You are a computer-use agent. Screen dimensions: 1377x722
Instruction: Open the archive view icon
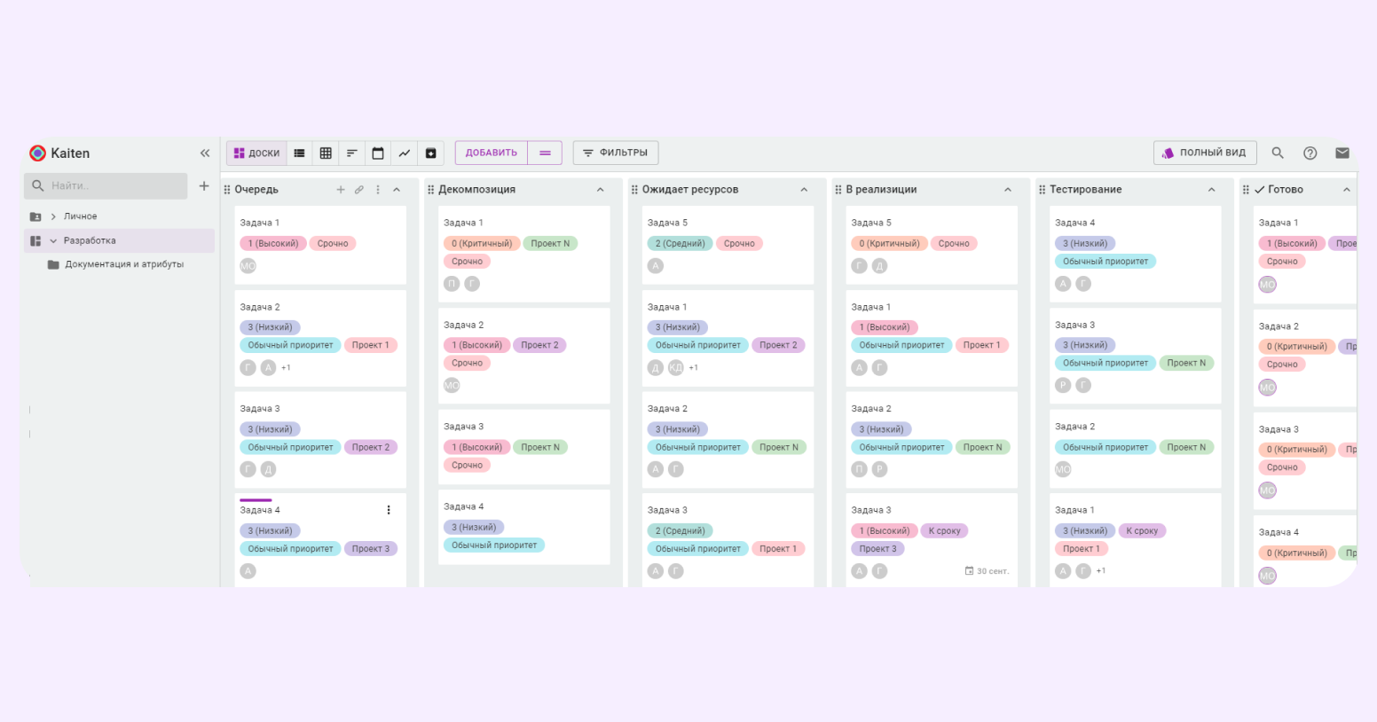[430, 153]
